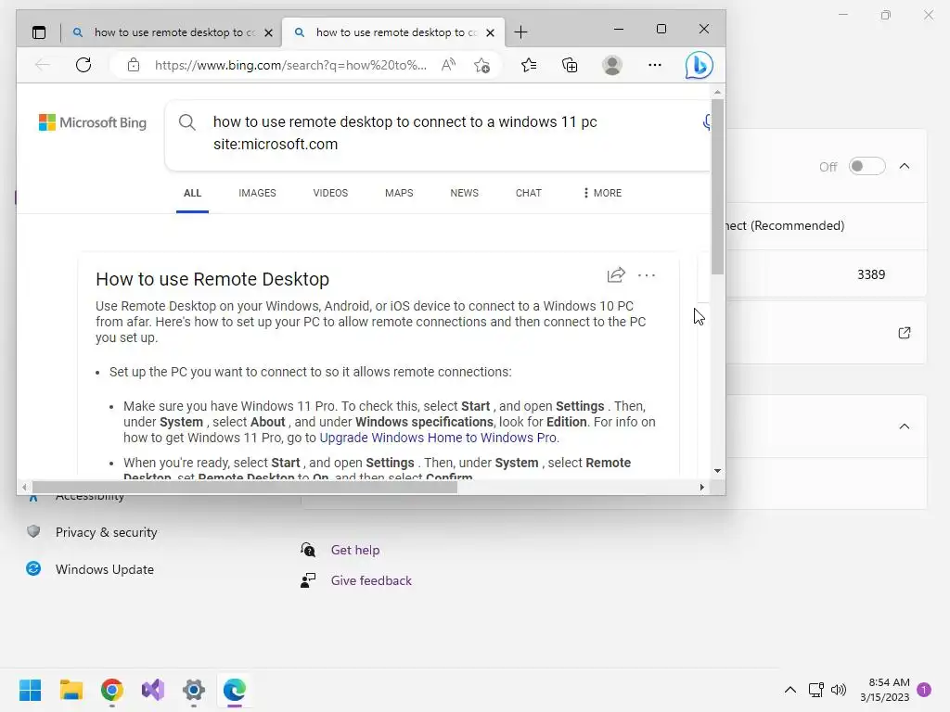The height and width of the screenshot is (712, 950).
Task: Switch to the first browser tab
Action: coord(172,32)
